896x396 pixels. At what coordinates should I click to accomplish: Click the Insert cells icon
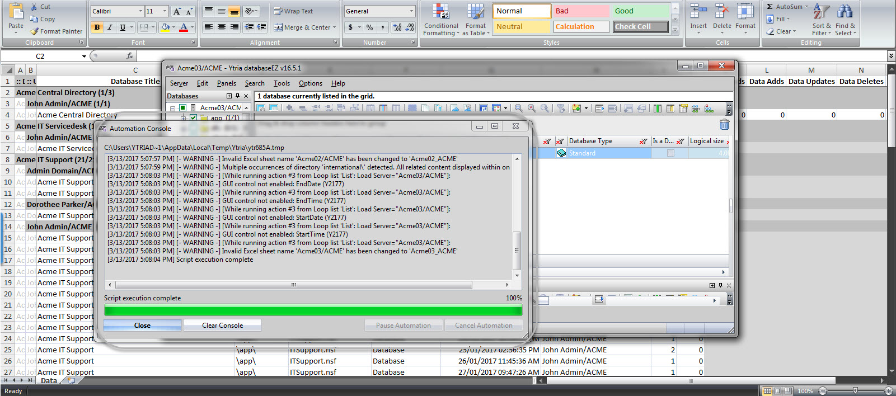point(698,12)
